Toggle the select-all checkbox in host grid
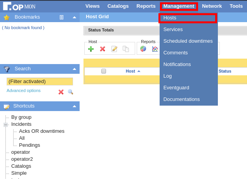Screen dimensions: 247x179 pyautogui.click(x=104, y=71)
